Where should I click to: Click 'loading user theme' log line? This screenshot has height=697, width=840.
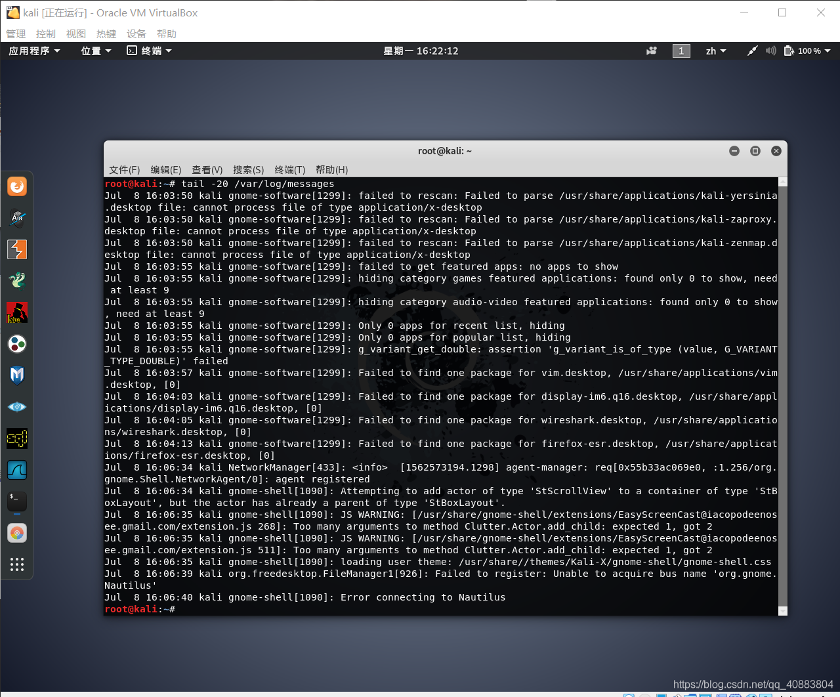point(438,562)
